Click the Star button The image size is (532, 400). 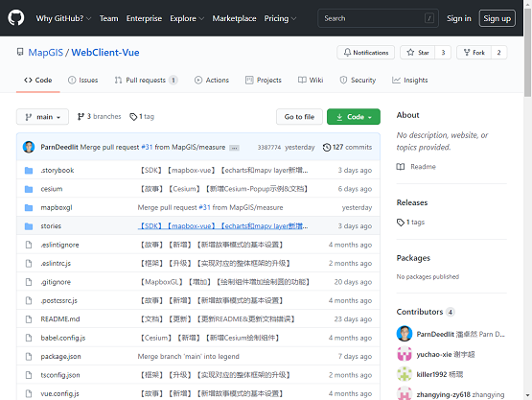pos(418,53)
